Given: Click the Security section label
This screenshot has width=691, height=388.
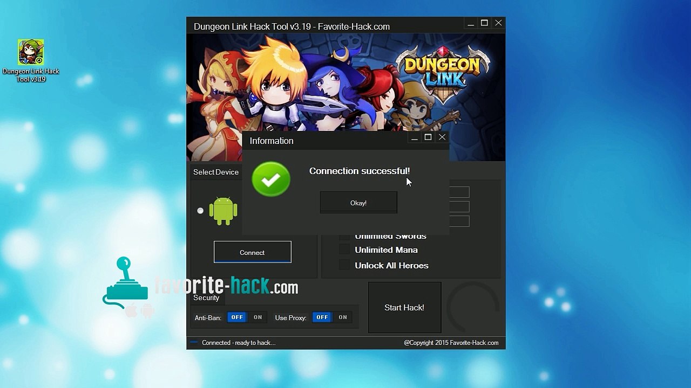Looking at the screenshot, I should pos(206,297).
